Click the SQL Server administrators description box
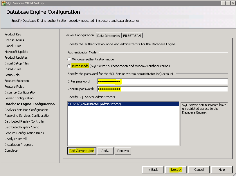The image size is (236, 176). pos(204,124)
